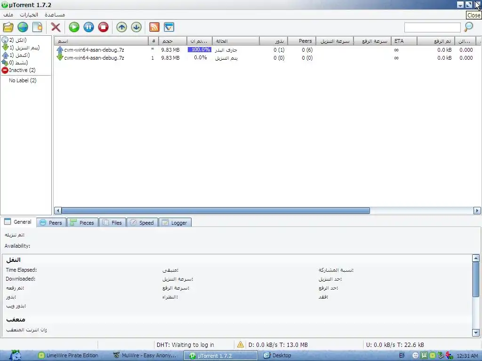Sort by the بذور column header
The height and width of the screenshot is (361, 482).
(273, 41)
